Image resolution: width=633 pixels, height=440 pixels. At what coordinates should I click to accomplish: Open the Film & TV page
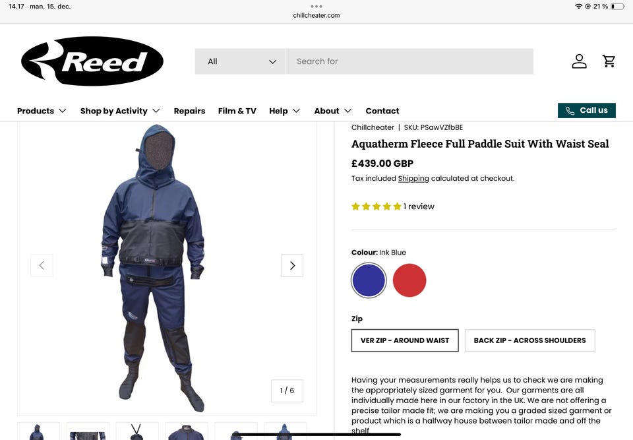pos(237,111)
